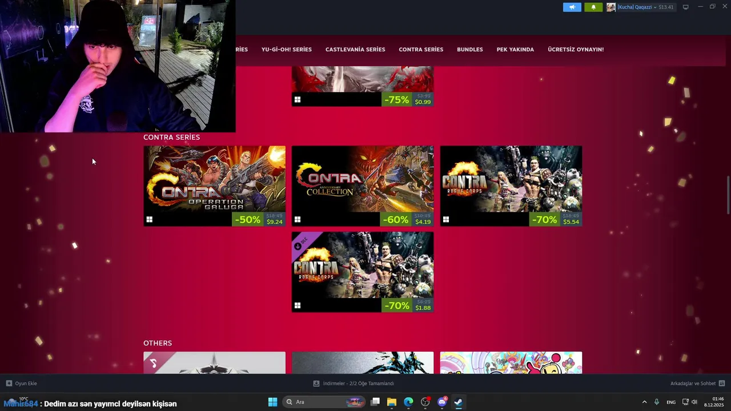Screen dimensions: 731x411
Task: Click the profile avatar picture
Action: point(611,7)
